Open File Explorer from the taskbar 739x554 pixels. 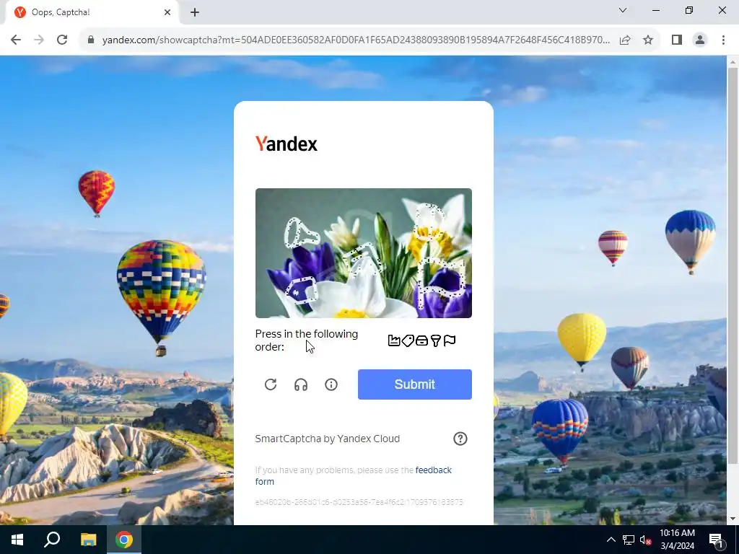pyautogui.click(x=88, y=540)
